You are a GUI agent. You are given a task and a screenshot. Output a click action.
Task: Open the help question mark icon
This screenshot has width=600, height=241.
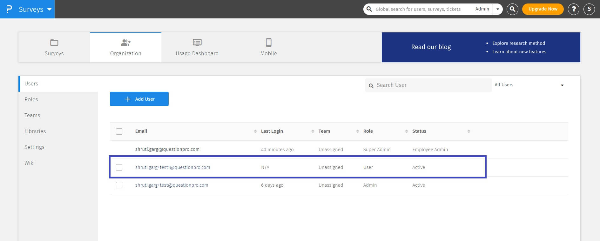(574, 9)
